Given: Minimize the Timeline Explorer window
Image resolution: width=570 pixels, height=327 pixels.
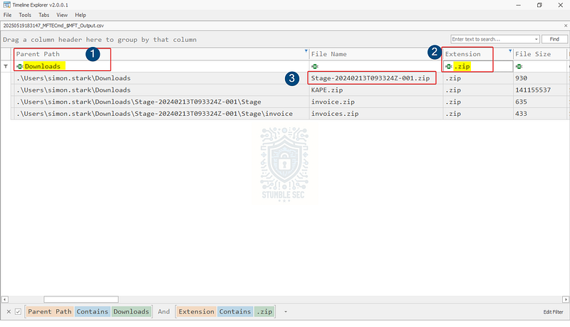Looking at the screenshot, I should point(519,5).
